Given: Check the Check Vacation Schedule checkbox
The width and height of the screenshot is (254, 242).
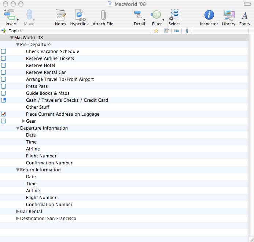Looking at the screenshot, I should coord(3,52).
